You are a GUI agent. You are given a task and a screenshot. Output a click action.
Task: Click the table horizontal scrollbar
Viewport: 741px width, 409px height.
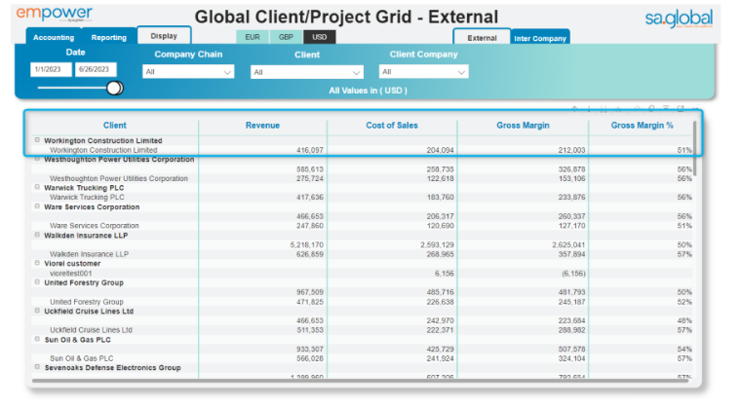tap(360, 380)
